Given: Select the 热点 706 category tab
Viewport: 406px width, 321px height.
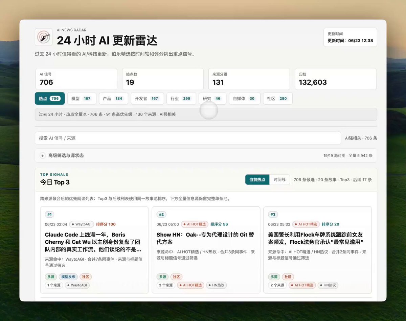Looking at the screenshot, I should [50, 99].
